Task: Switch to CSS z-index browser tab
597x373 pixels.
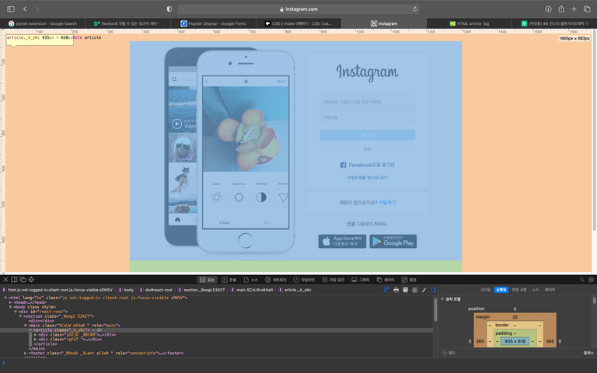Action: pos(298,23)
